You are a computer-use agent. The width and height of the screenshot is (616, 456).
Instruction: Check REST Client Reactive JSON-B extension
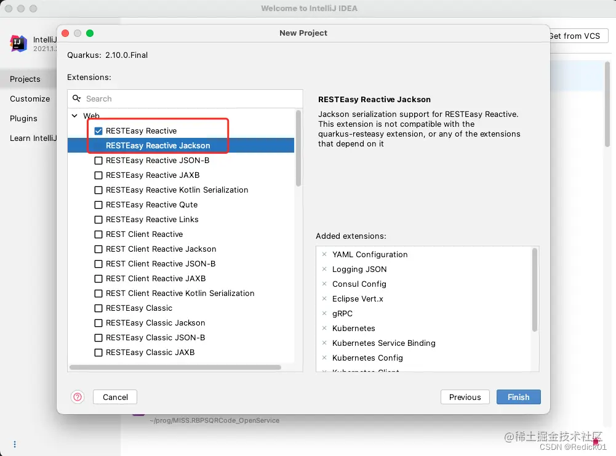click(x=98, y=264)
